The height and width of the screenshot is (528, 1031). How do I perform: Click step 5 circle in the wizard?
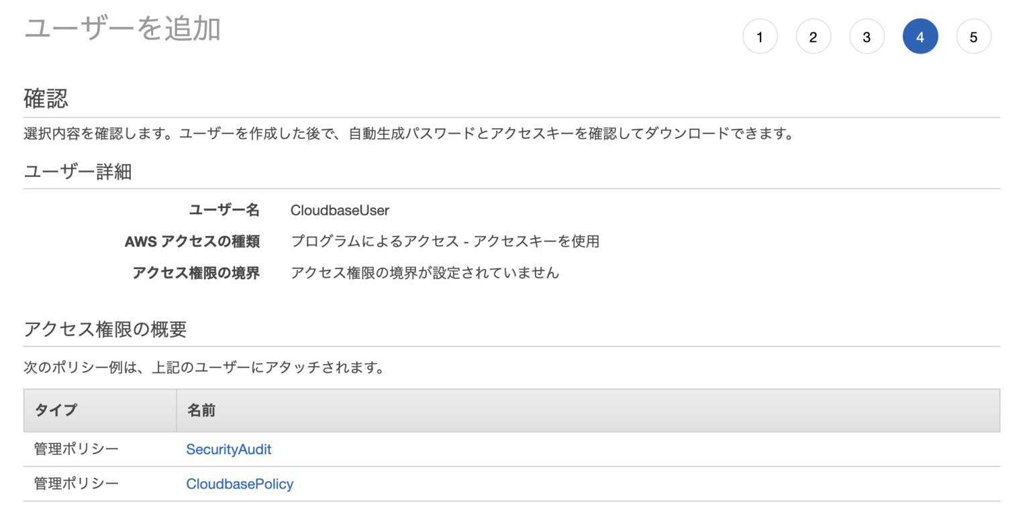[973, 36]
